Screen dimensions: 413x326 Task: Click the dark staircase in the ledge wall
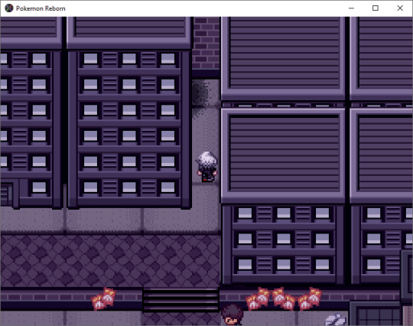[180, 300]
